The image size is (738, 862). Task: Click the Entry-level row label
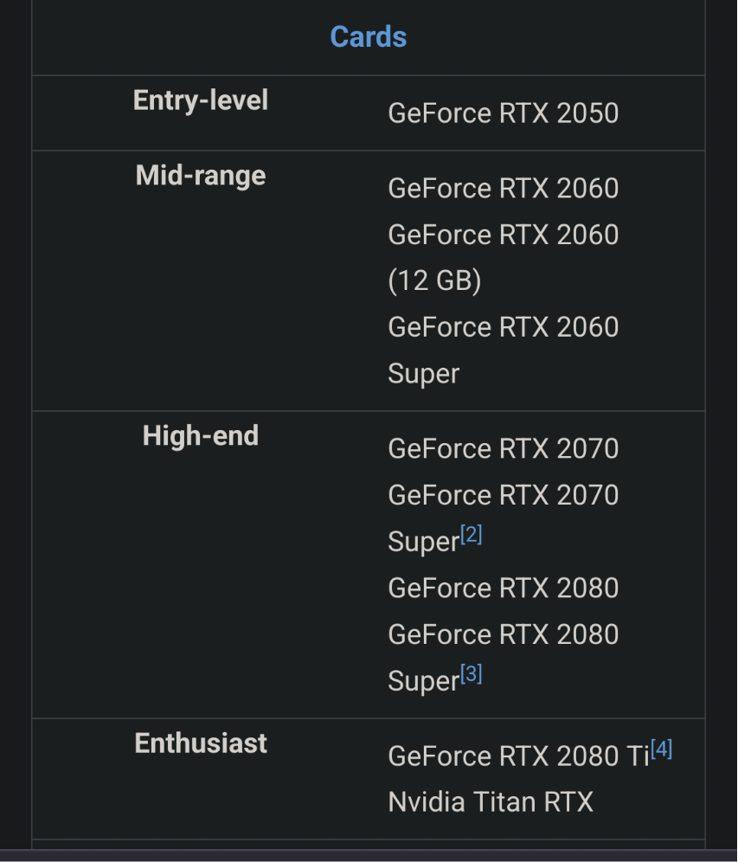pos(201,100)
